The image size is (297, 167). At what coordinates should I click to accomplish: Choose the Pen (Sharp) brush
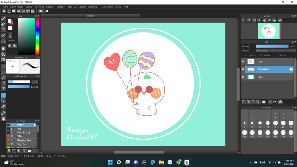(x=21, y=132)
